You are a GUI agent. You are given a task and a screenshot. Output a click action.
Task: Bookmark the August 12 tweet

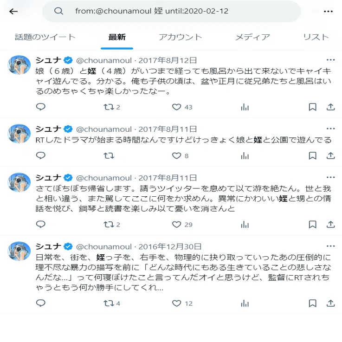click(x=312, y=107)
